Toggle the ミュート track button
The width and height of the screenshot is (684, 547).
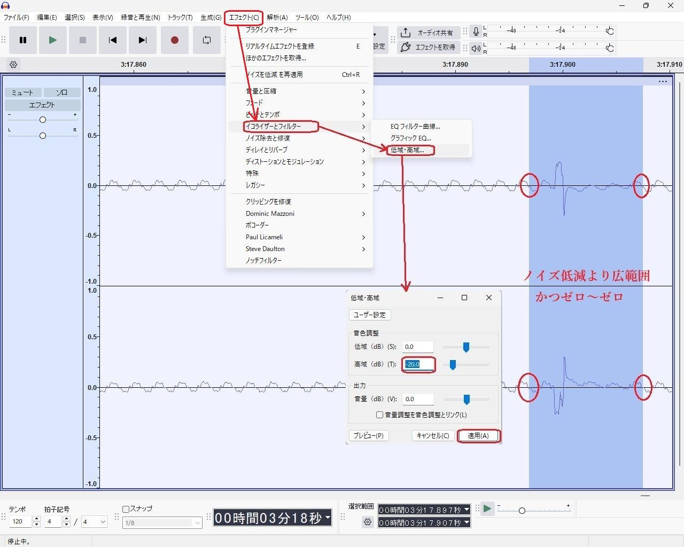pyautogui.click(x=23, y=92)
